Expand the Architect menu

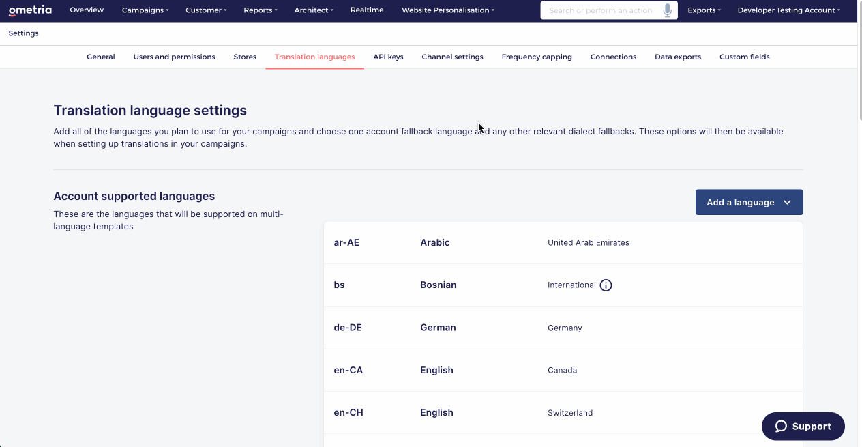[x=314, y=10]
